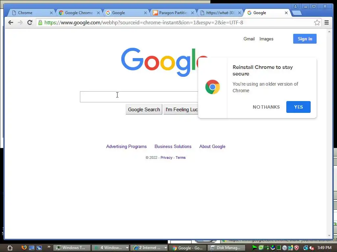Viewport: 337px width, 252px height.
Task: Click the scrollbar down arrow on the page
Action: [x=329, y=236]
